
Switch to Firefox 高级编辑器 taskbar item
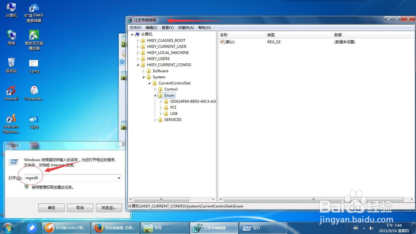[x=116, y=228]
